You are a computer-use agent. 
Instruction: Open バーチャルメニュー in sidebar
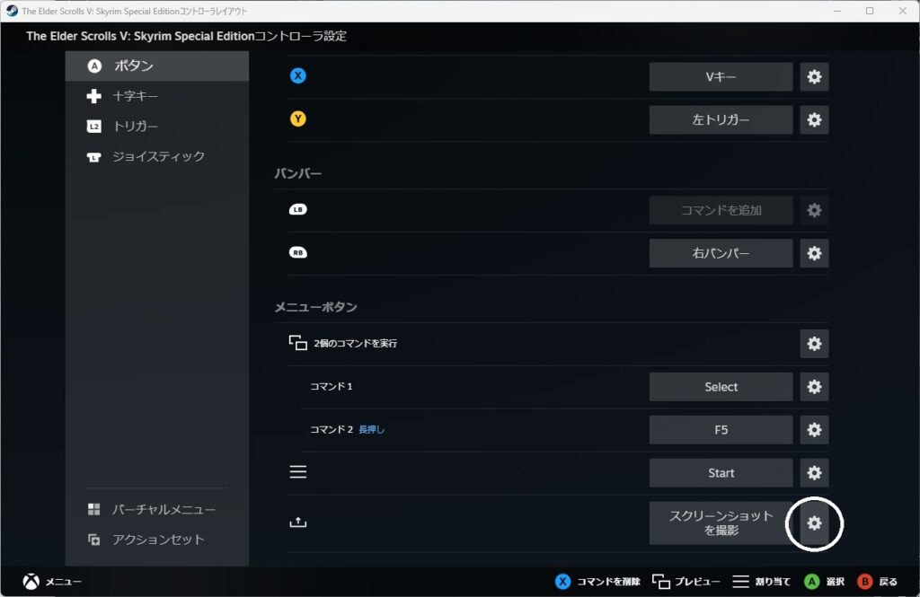coord(157,509)
